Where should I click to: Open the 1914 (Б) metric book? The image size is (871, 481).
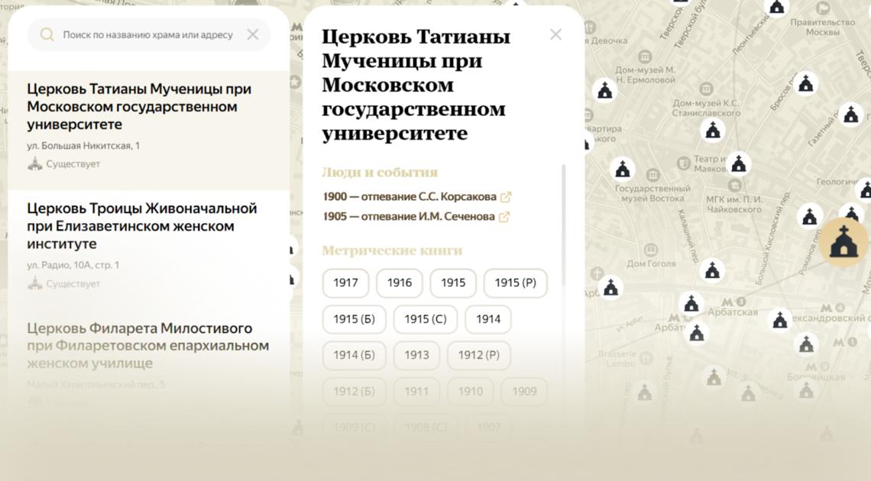point(354,355)
